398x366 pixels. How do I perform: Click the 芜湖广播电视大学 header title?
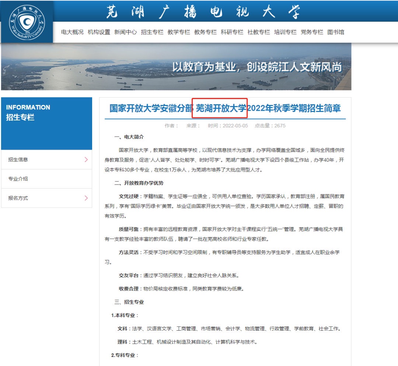203,12
